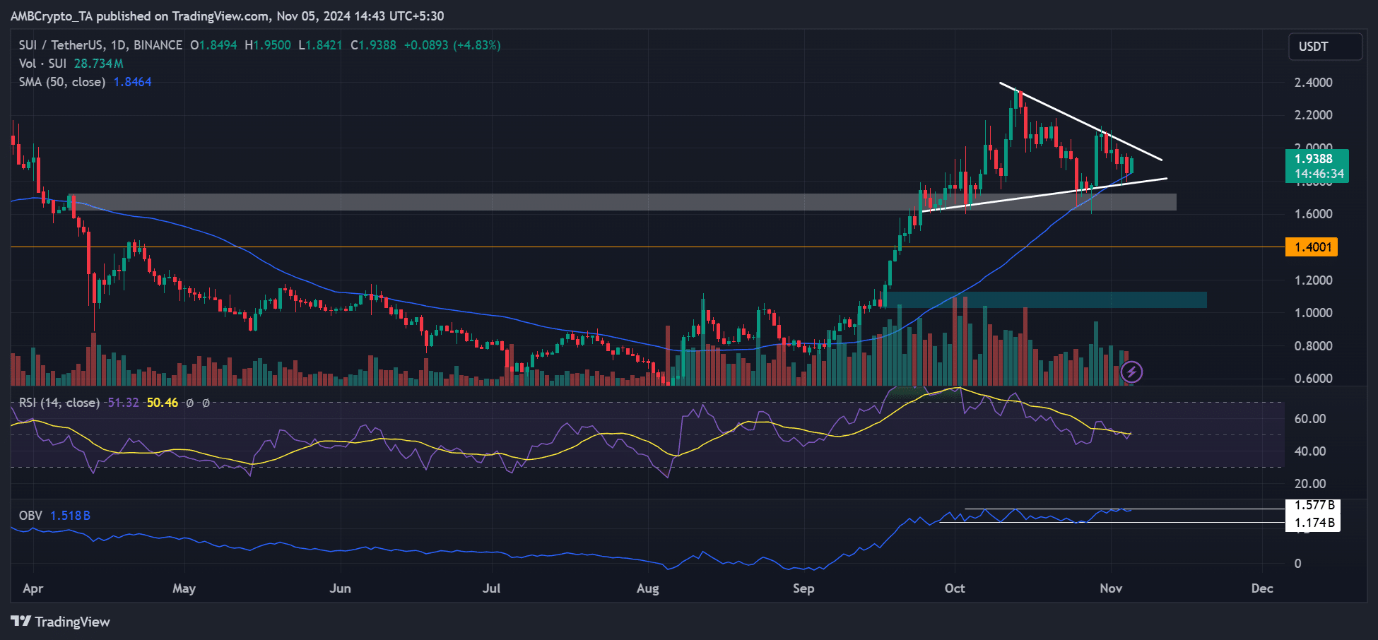The image size is (1378, 640).
Task: Click the teal support zone rectangle
Action: click(1046, 300)
